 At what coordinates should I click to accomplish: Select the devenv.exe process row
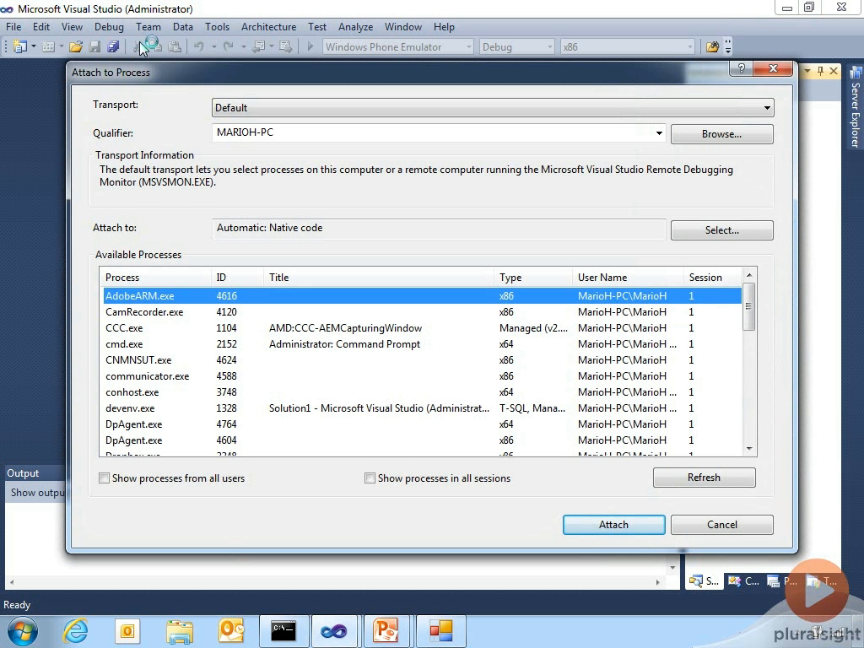coord(422,408)
